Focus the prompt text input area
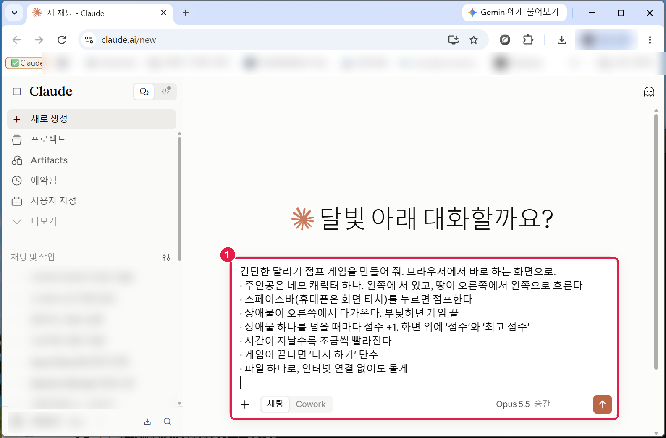Screen dimensions: 666x438 tap(424, 327)
